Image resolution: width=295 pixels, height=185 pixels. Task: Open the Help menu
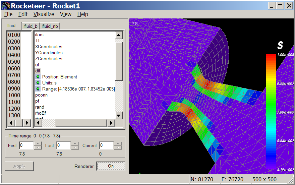click(x=82, y=14)
